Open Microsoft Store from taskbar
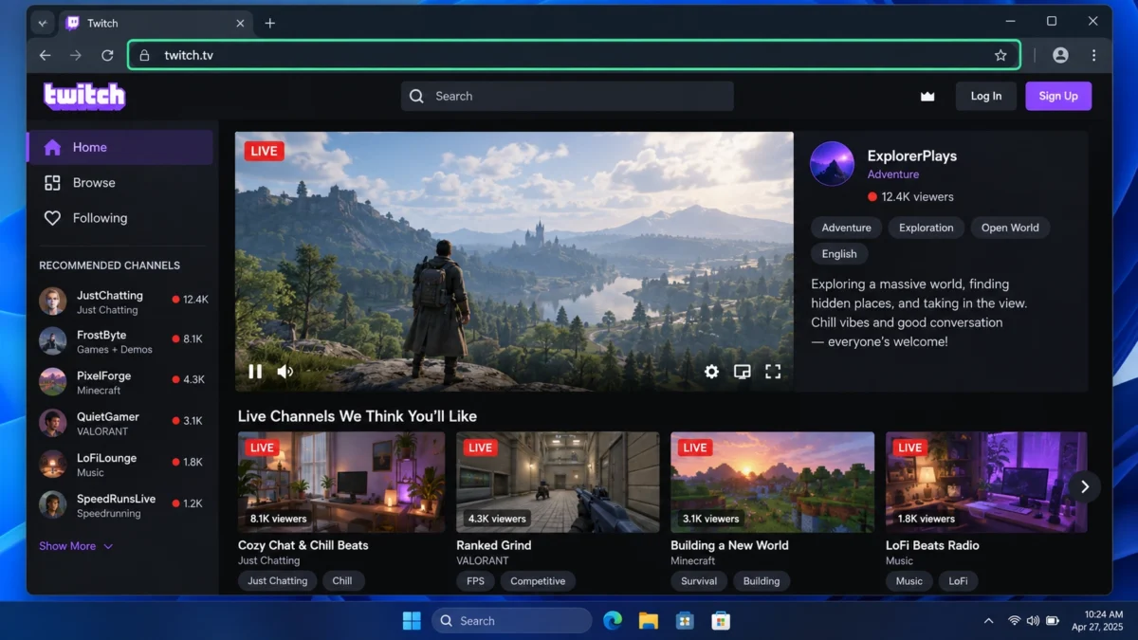The image size is (1138, 640). point(721,621)
